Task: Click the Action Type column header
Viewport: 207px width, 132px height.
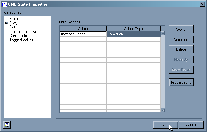Action: click(133, 29)
